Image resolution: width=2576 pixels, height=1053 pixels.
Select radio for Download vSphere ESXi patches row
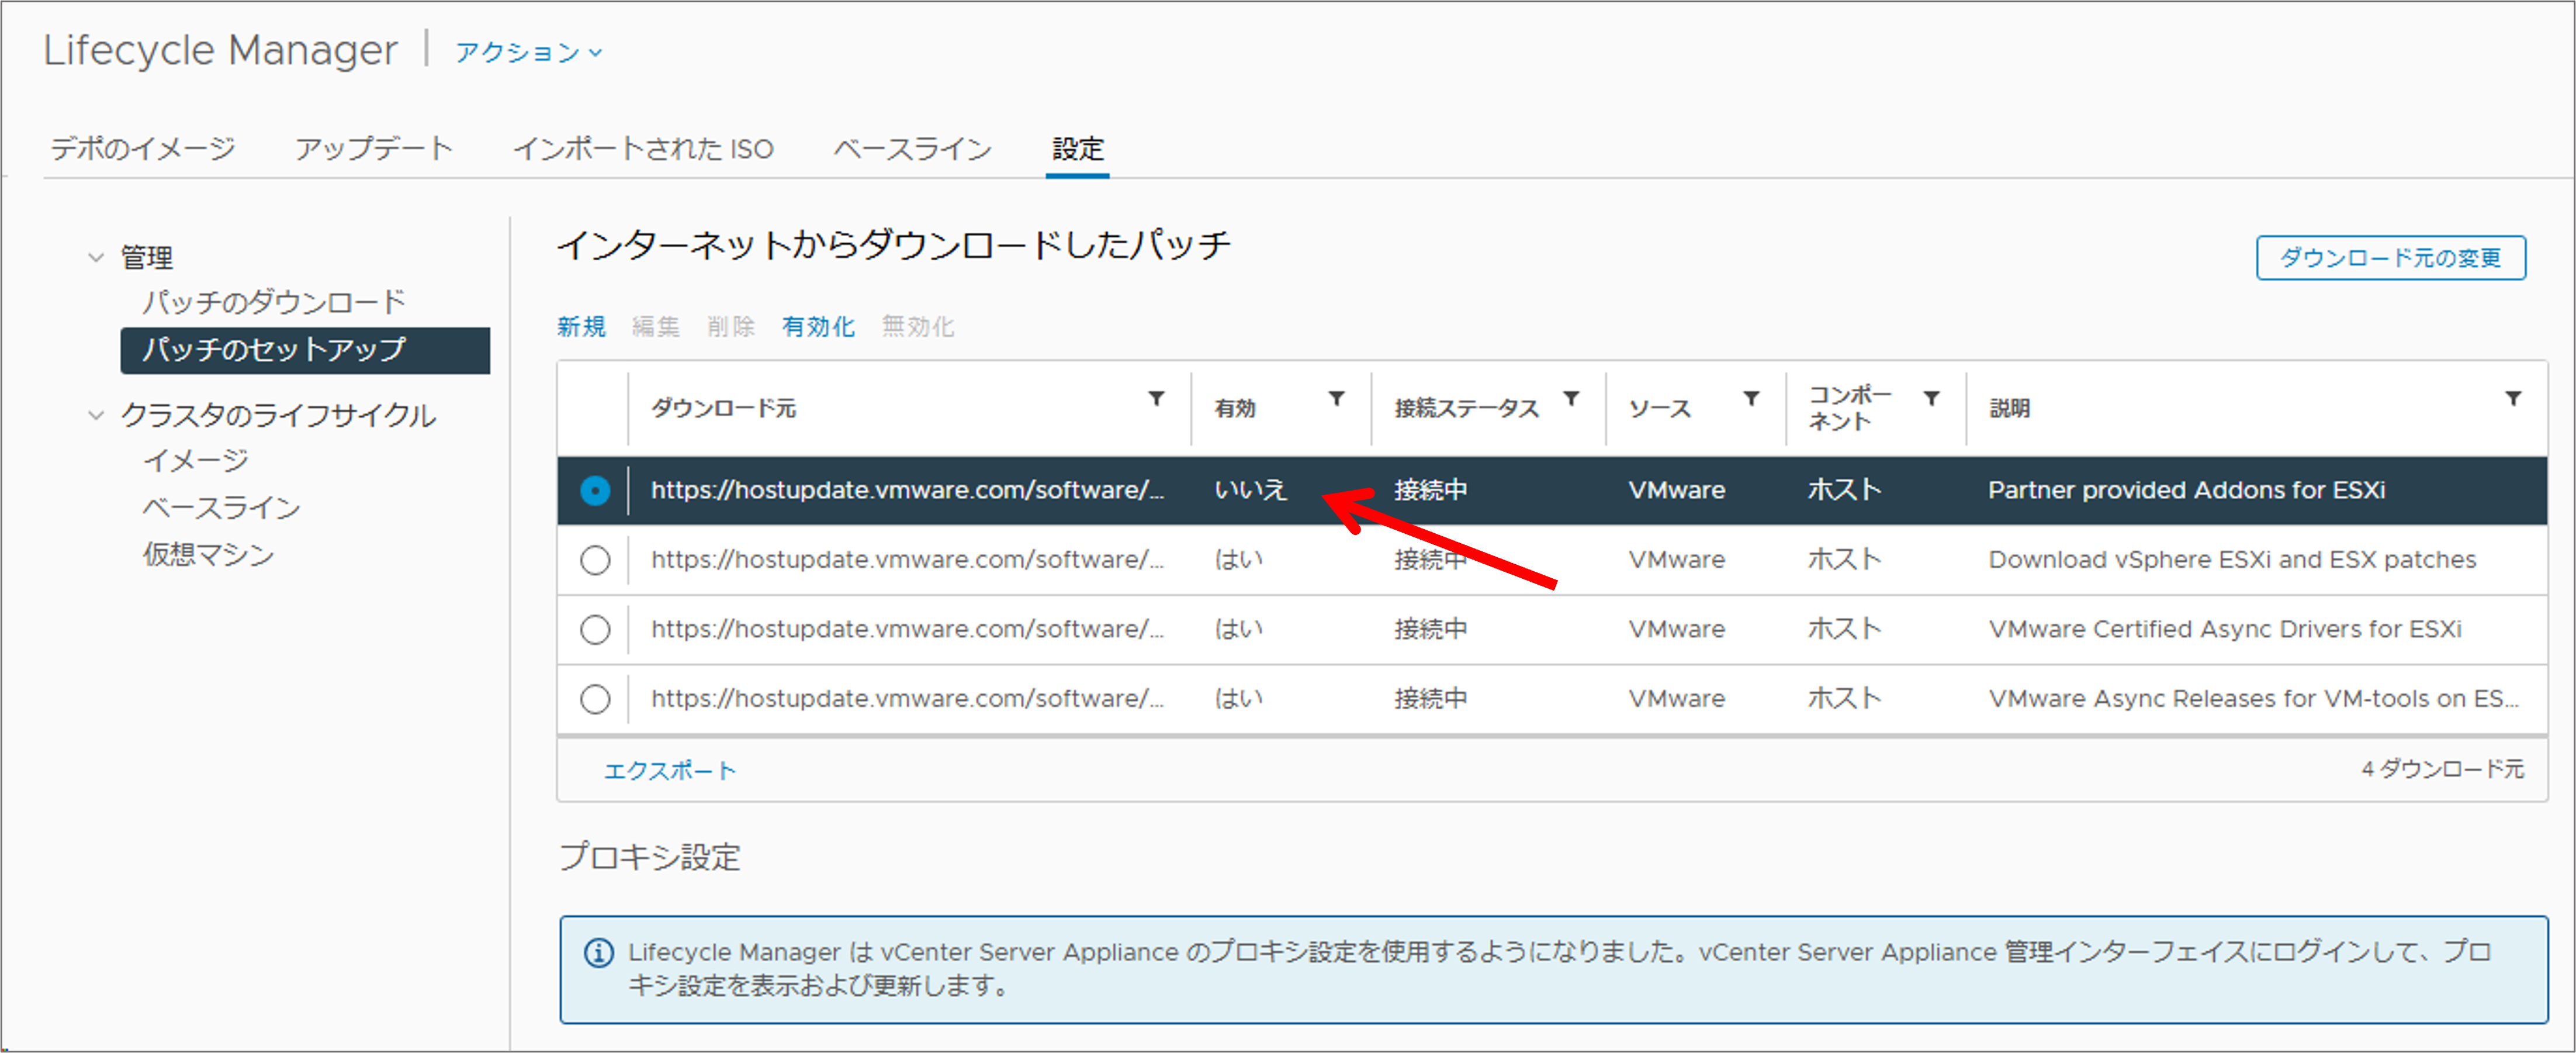coord(595,561)
